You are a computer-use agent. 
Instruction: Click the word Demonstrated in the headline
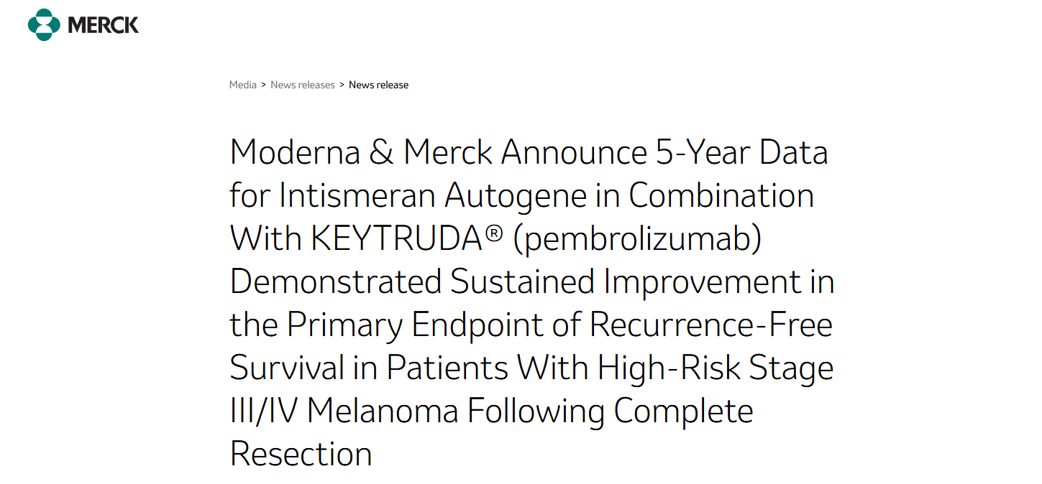point(335,282)
